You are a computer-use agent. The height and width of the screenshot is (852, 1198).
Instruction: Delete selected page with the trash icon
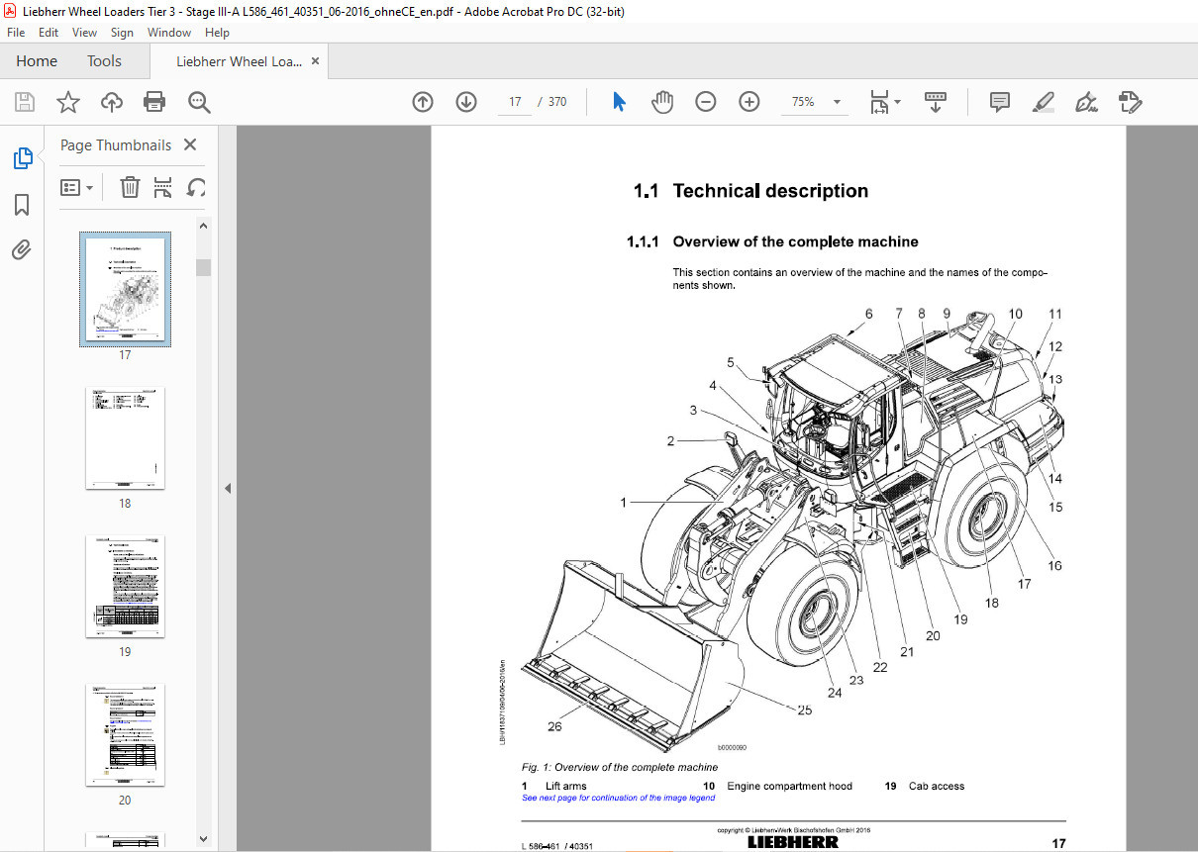[130, 187]
